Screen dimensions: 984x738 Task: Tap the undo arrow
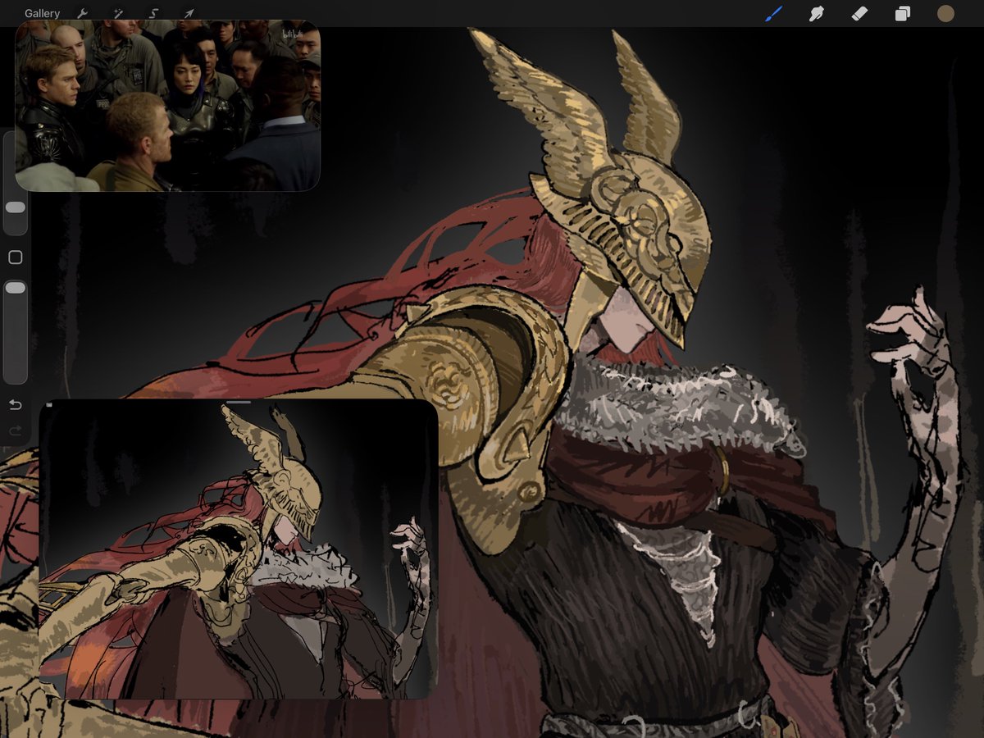[x=15, y=405]
